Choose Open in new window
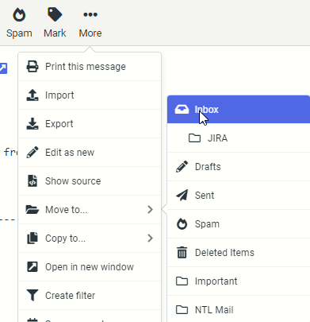The height and width of the screenshot is (322, 310). tap(90, 267)
